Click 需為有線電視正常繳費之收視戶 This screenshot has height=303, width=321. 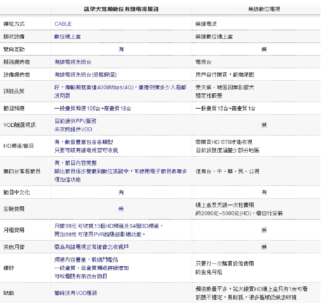[x=91, y=247]
